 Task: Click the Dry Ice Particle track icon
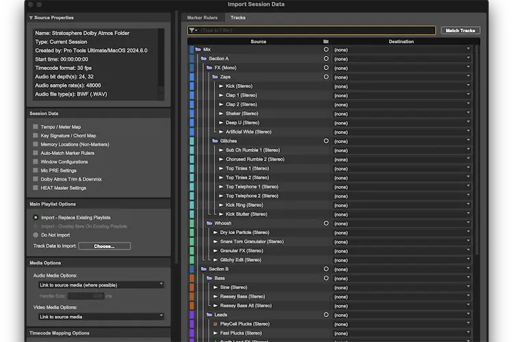click(x=215, y=233)
